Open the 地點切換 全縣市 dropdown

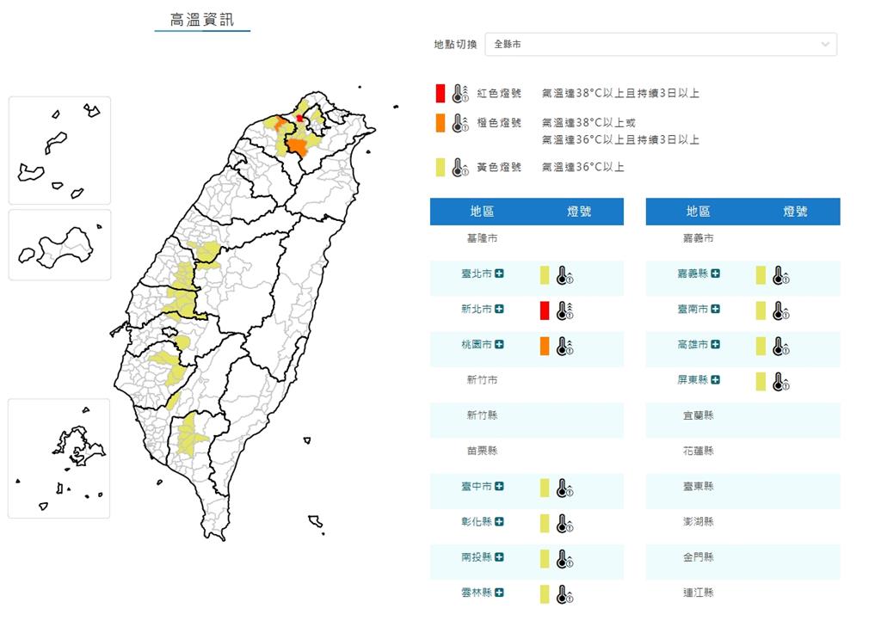661,45
